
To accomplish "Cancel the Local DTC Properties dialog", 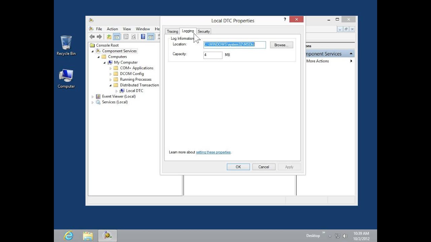I will pyautogui.click(x=264, y=167).
